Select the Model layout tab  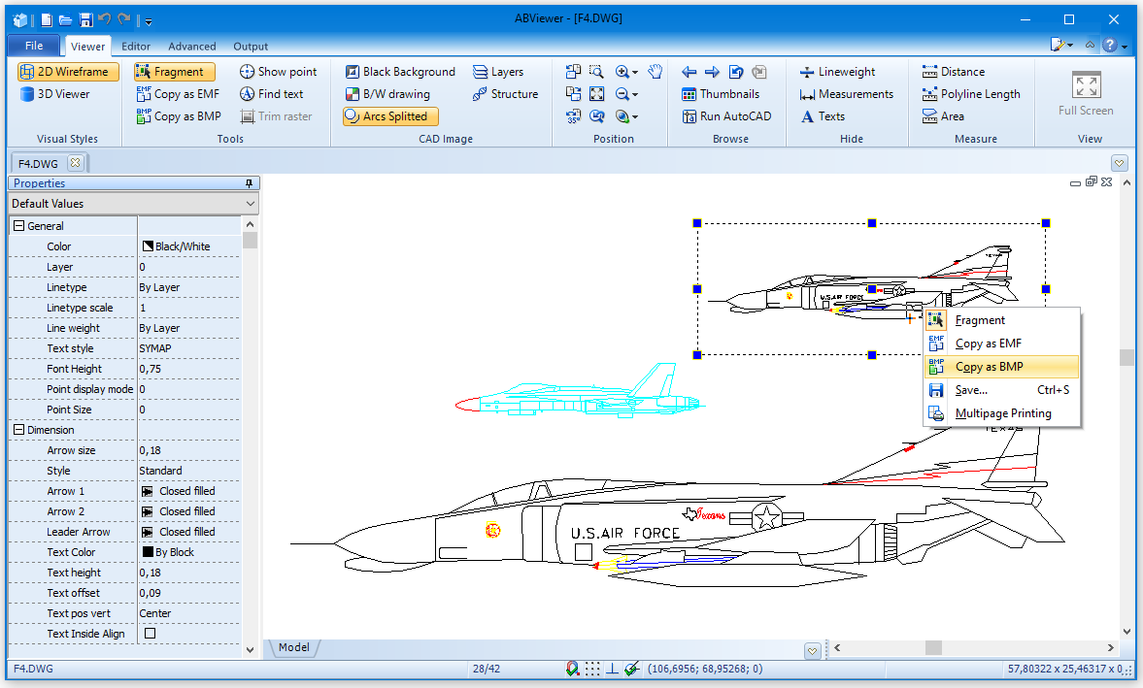pyautogui.click(x=294, y=647)
